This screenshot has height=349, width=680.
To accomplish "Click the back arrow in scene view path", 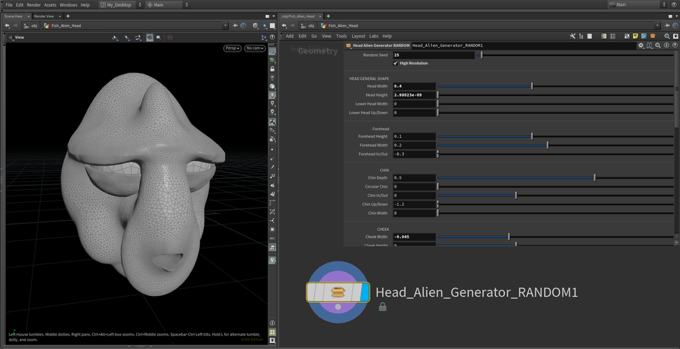I will [x=7, y=26].
